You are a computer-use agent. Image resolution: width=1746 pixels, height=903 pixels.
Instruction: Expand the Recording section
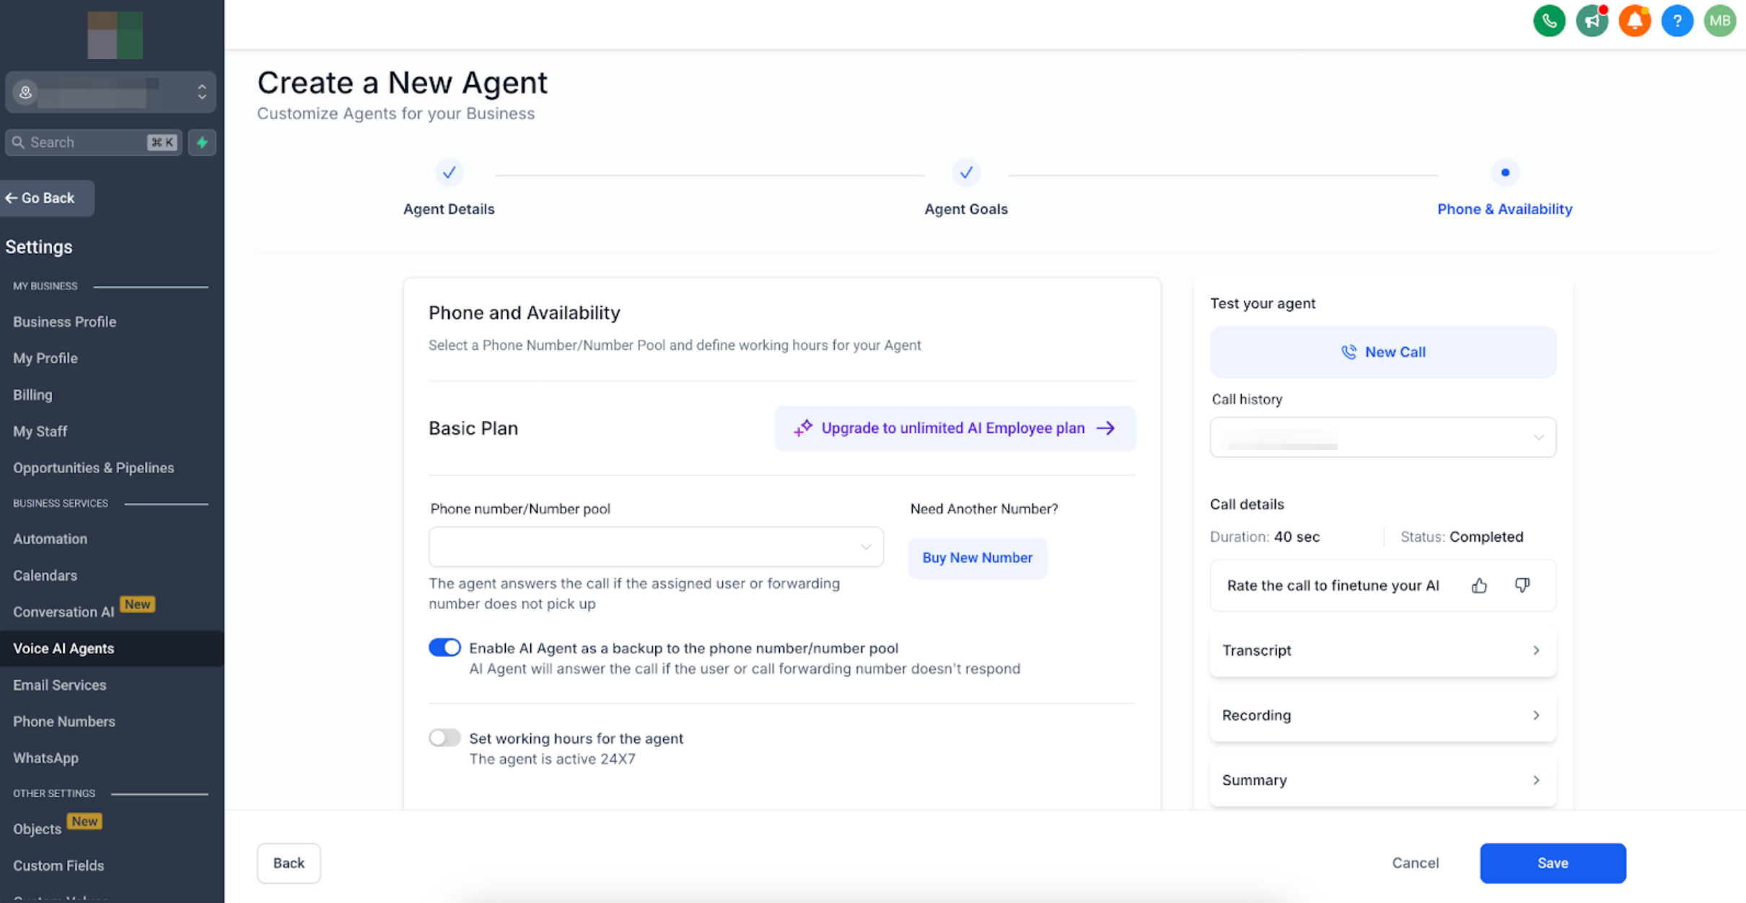click(1382, 715)
